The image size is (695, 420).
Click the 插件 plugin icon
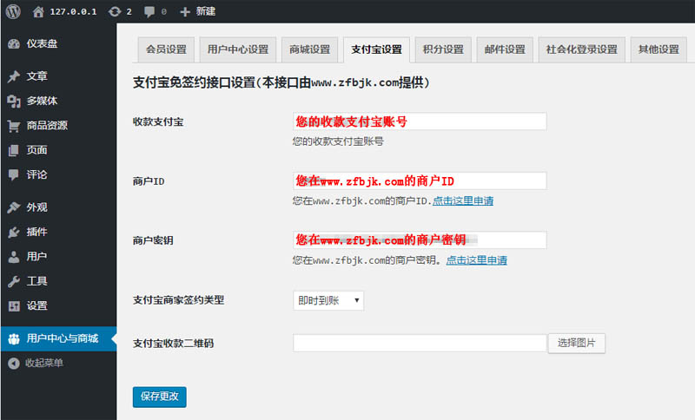(14, 232)
